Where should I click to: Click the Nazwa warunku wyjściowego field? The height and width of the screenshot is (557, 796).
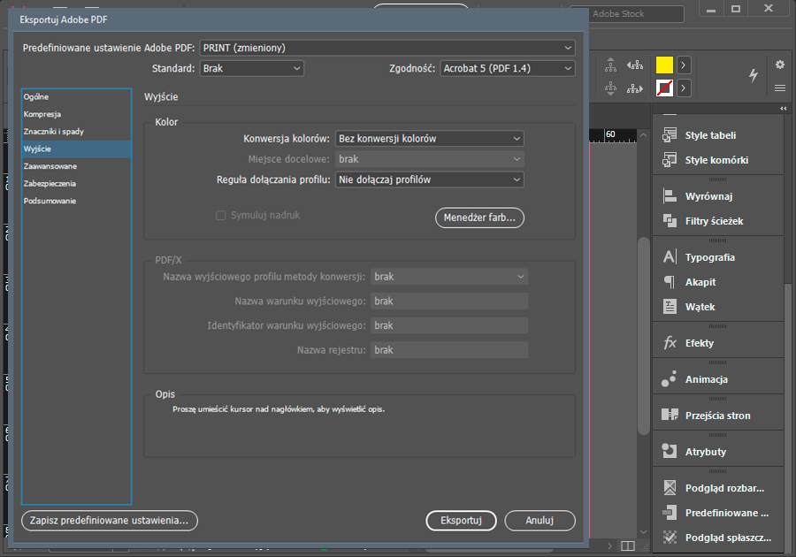point(449,301)
